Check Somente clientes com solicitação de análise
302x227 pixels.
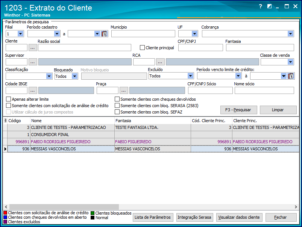pos(9,106)
